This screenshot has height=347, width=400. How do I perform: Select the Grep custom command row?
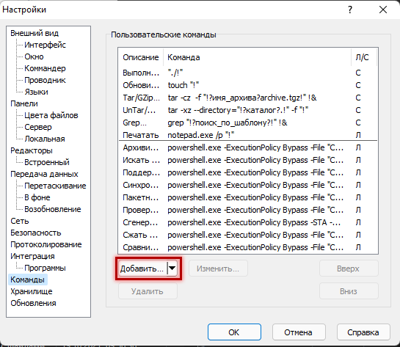(248, 123)
